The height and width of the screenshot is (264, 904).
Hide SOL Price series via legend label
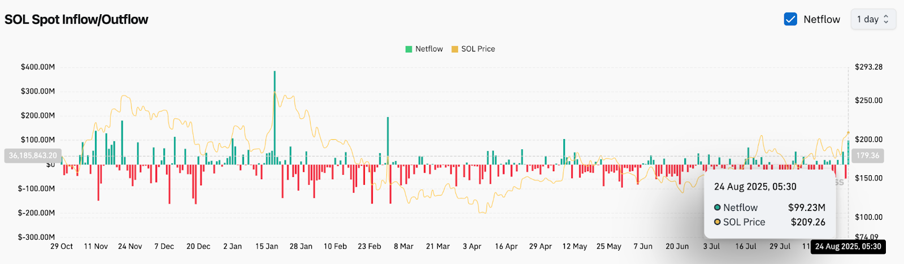click(x=478, y=49)
